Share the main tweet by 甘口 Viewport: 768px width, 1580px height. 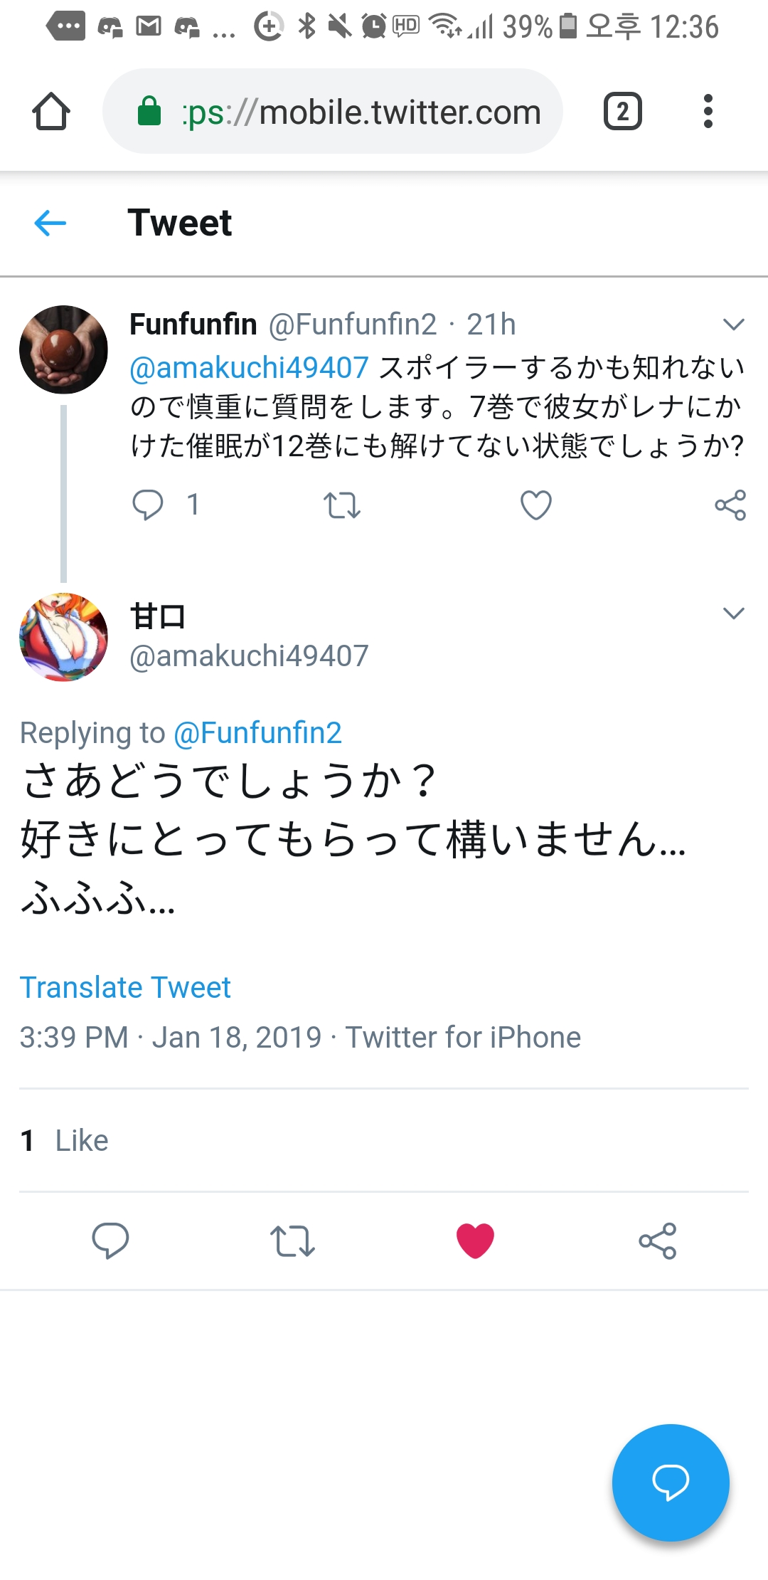pyautogui.click(x=658, y=1241)
